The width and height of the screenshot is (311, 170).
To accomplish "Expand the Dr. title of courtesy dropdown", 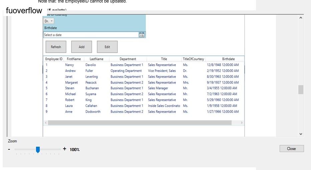I will click(49, 21).
